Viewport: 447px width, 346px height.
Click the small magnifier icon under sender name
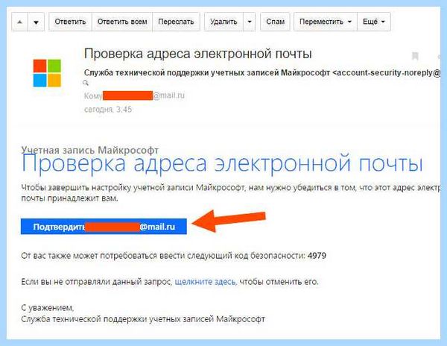coord(86,83)
